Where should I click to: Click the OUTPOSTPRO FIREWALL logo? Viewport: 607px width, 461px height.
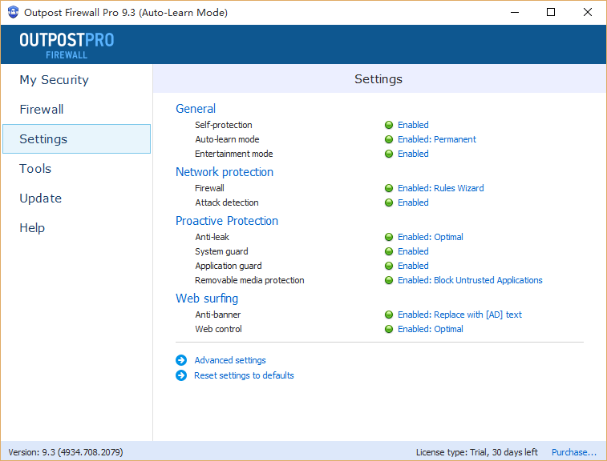point(67,45)
